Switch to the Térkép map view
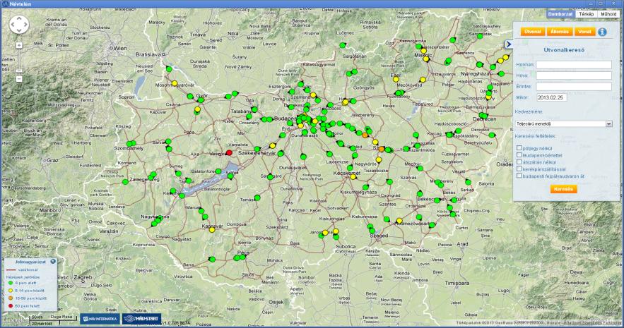 (587, 14)
